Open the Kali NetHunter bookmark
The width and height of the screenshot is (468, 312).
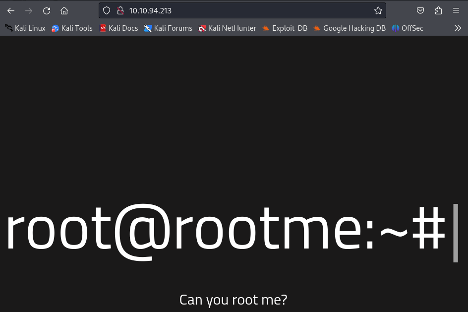coord(227,28)
